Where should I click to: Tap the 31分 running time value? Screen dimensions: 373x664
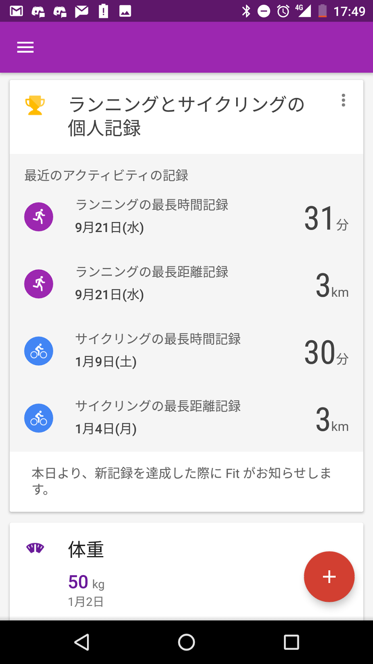326,218
